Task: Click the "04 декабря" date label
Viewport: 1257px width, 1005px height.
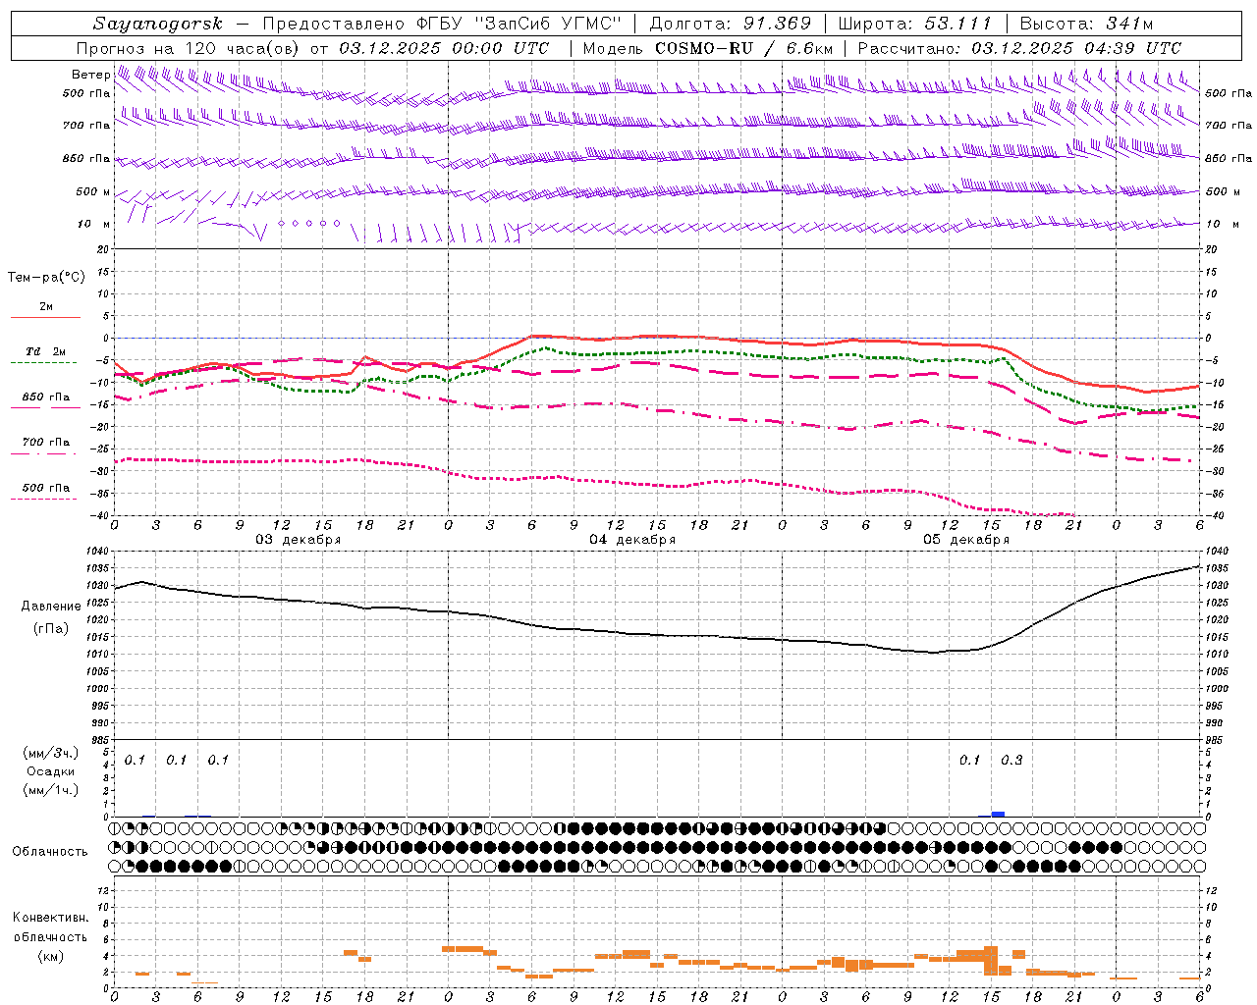Action: 632,540
